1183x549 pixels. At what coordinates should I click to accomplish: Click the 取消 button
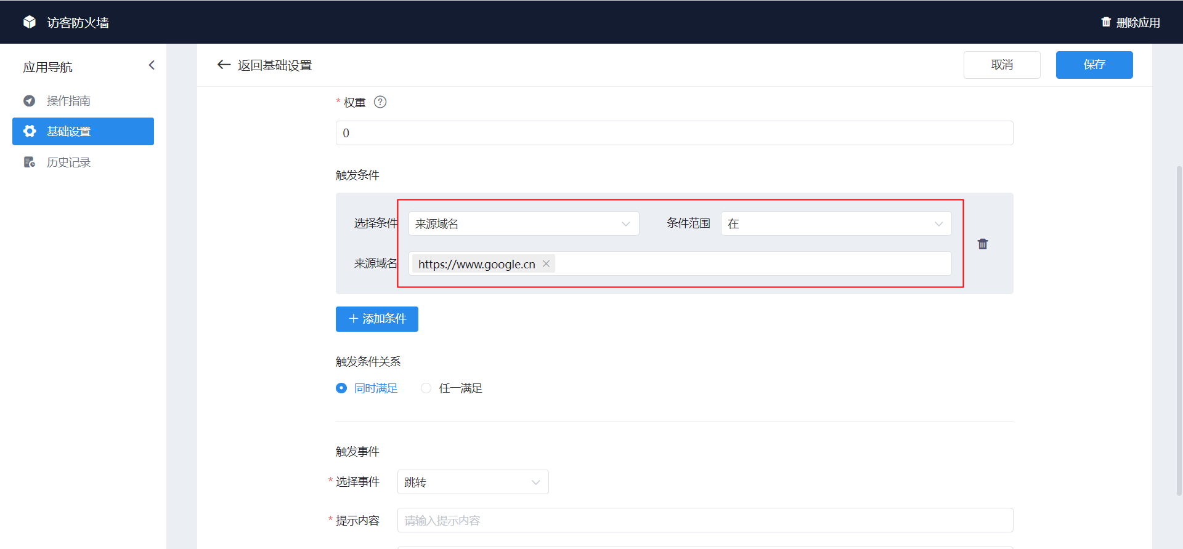[x=1002, y=65]
